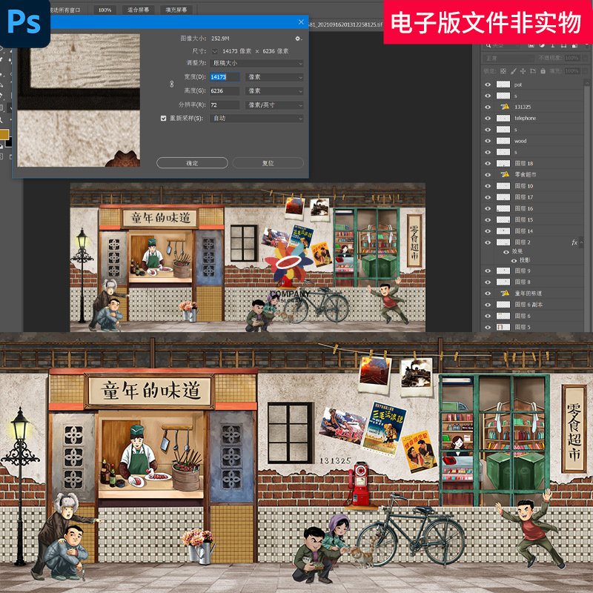Open the layer blend mode 正常 dropdown
This screenshot has height=593, width=593.
coord(508,59)
